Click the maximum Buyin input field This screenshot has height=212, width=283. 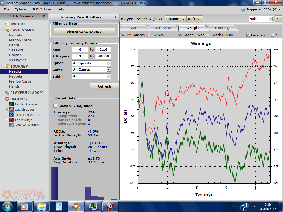point(103,50)
